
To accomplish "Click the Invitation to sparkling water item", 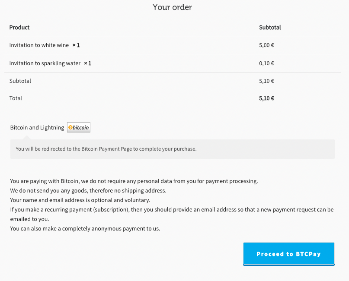I will click(45, 63).
